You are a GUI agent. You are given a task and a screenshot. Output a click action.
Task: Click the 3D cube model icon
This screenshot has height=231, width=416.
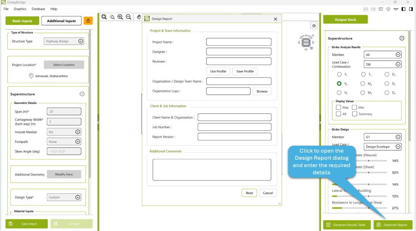click(x=388, y=9)
